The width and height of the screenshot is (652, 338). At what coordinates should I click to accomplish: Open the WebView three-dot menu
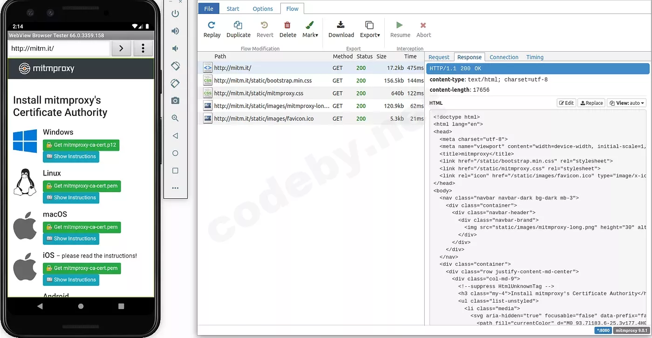(143, 48)
